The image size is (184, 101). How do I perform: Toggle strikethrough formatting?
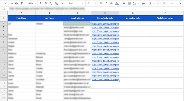tap(111, 3)
